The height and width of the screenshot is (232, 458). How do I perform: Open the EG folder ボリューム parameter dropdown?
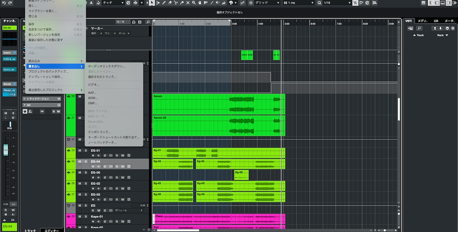(128, 211)
